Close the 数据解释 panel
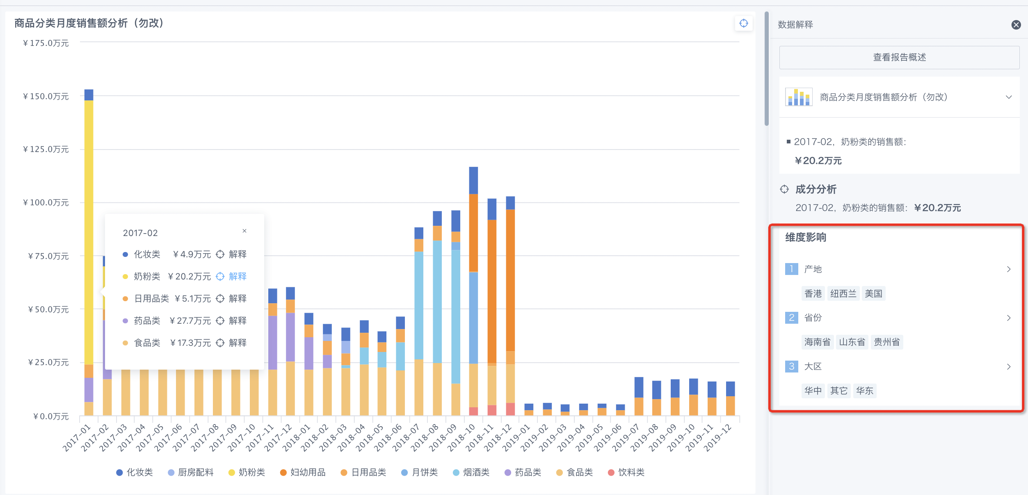The height and width of the screenshot is (495, 1028). click(1016, 25)
